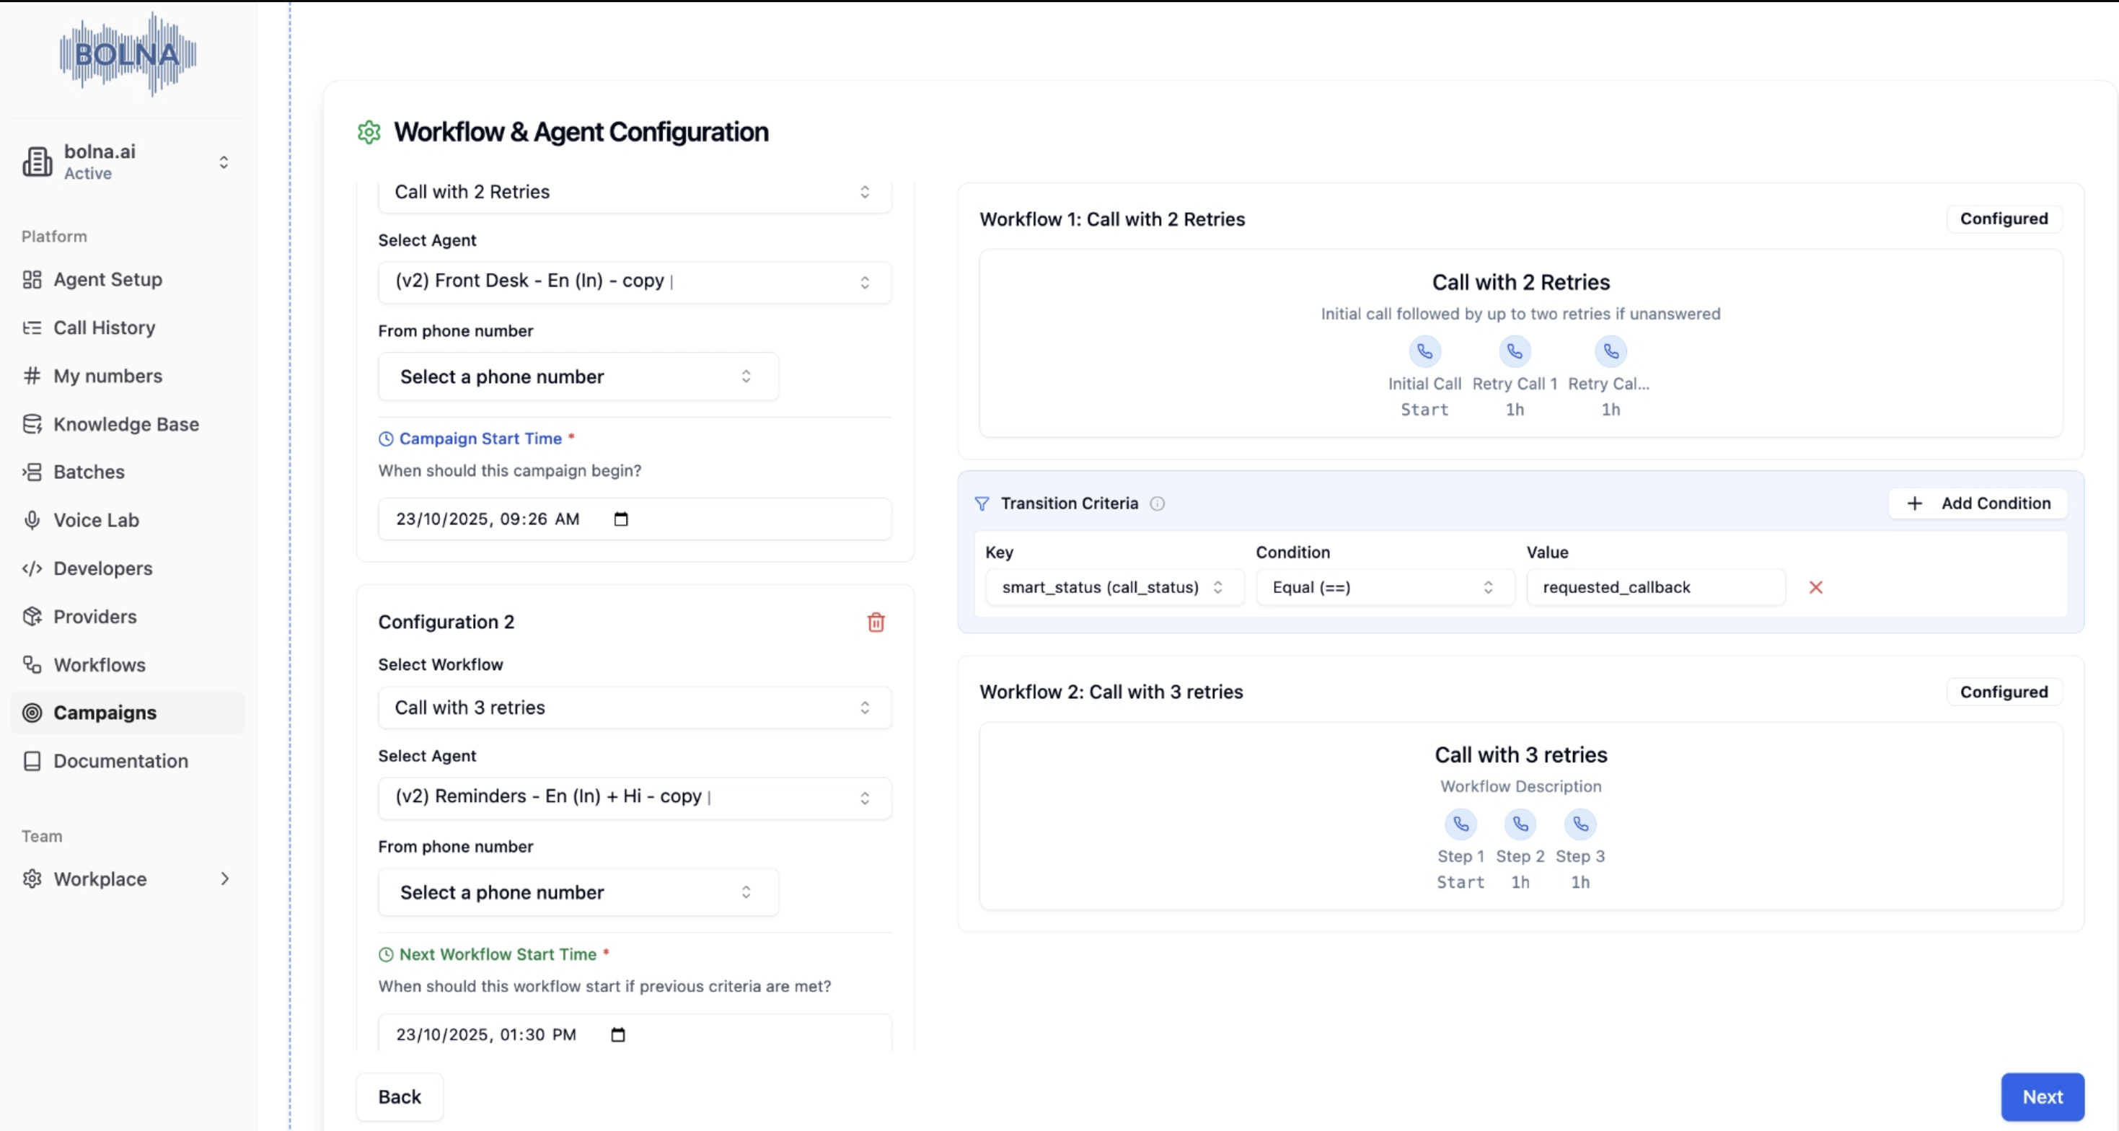
Task: Delete Configuration 2 with the trash icon
Action: pyautogui.click(x=876, y=622)
